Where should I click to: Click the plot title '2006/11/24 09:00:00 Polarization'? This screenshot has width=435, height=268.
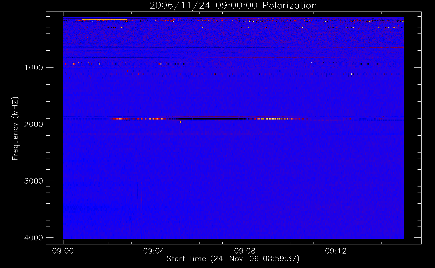click(x=233, y=5)
